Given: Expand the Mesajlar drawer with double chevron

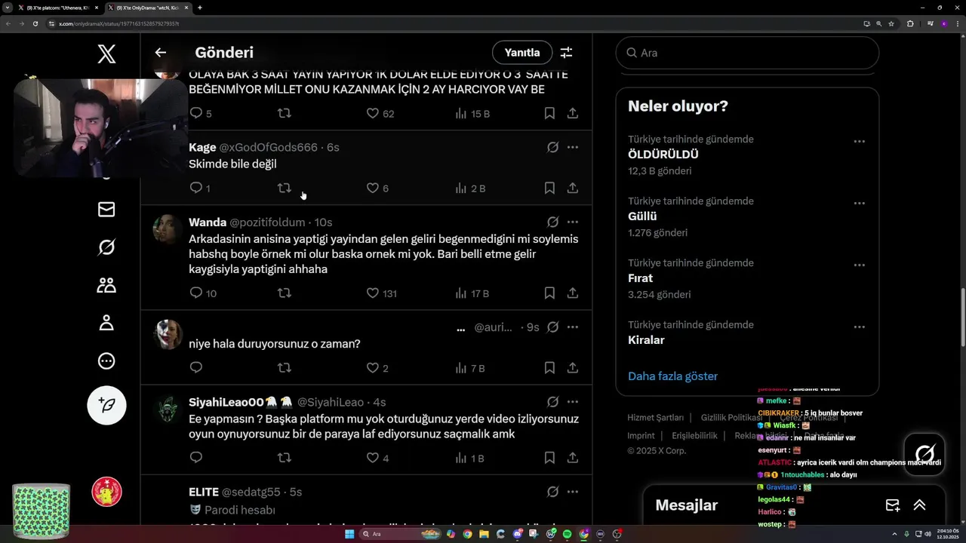Looking at the screenshot, I should point(919,505).
